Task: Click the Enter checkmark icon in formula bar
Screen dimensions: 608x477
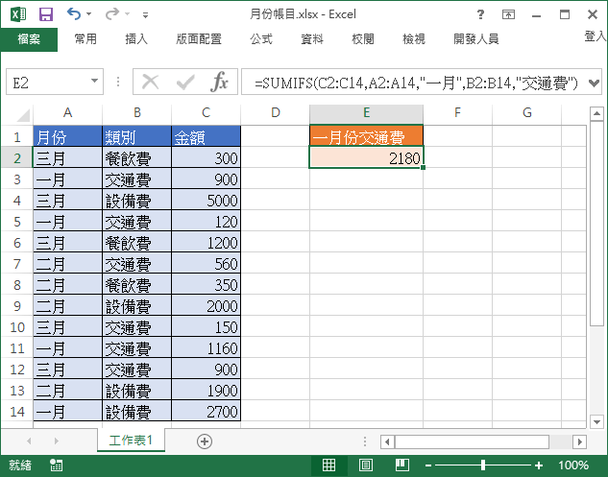Action: (185, 83)
